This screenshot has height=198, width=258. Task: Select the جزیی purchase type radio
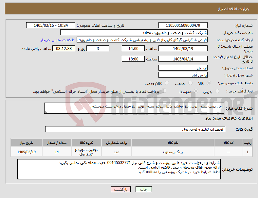click(x=217, y=91)
